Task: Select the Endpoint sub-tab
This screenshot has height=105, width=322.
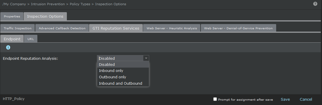Action: (x=12, y=39)
